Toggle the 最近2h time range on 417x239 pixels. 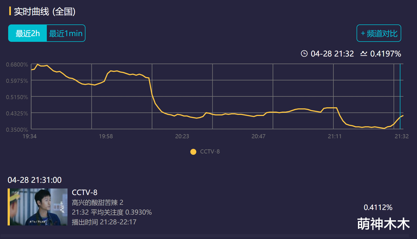27,33
